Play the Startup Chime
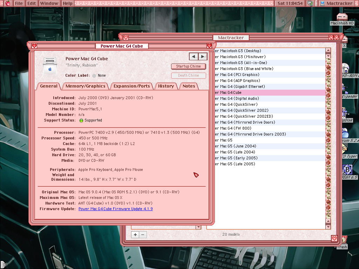Image resolution: width=359 pixels, height=269 pixels. (188, 66)
